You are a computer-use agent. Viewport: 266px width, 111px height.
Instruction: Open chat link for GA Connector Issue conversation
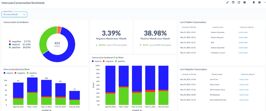coord(244,90)
